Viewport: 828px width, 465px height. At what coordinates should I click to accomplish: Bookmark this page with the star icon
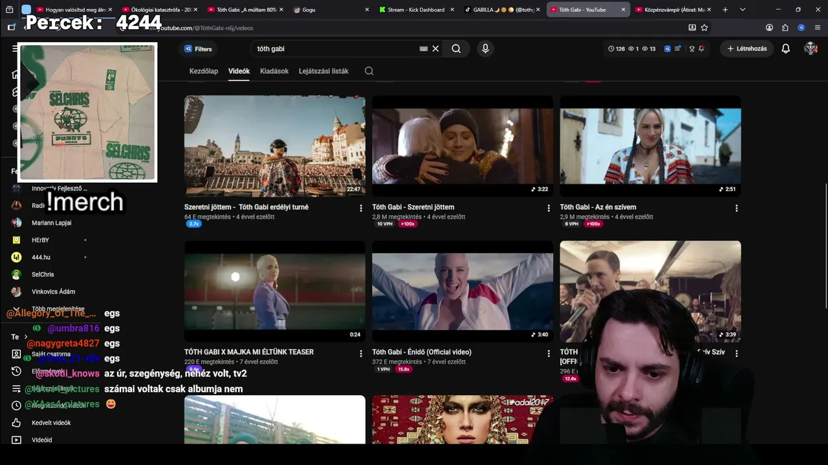[x=704, y=28]
